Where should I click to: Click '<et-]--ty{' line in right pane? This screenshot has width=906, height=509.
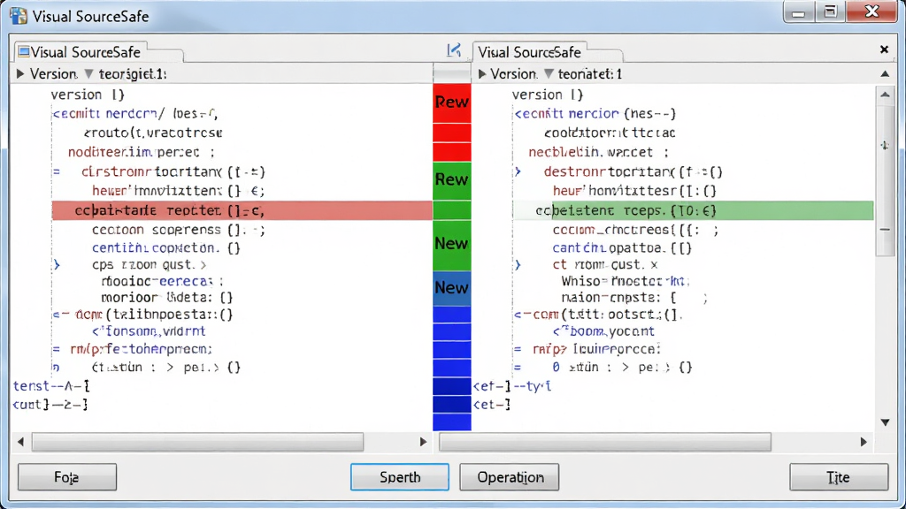(512, 386)
